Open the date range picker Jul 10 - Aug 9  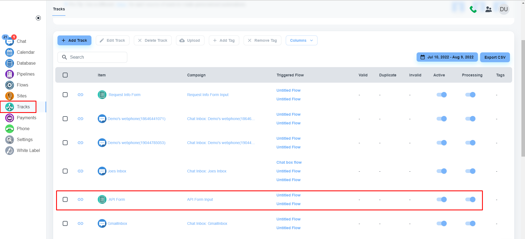pos(447,57)
